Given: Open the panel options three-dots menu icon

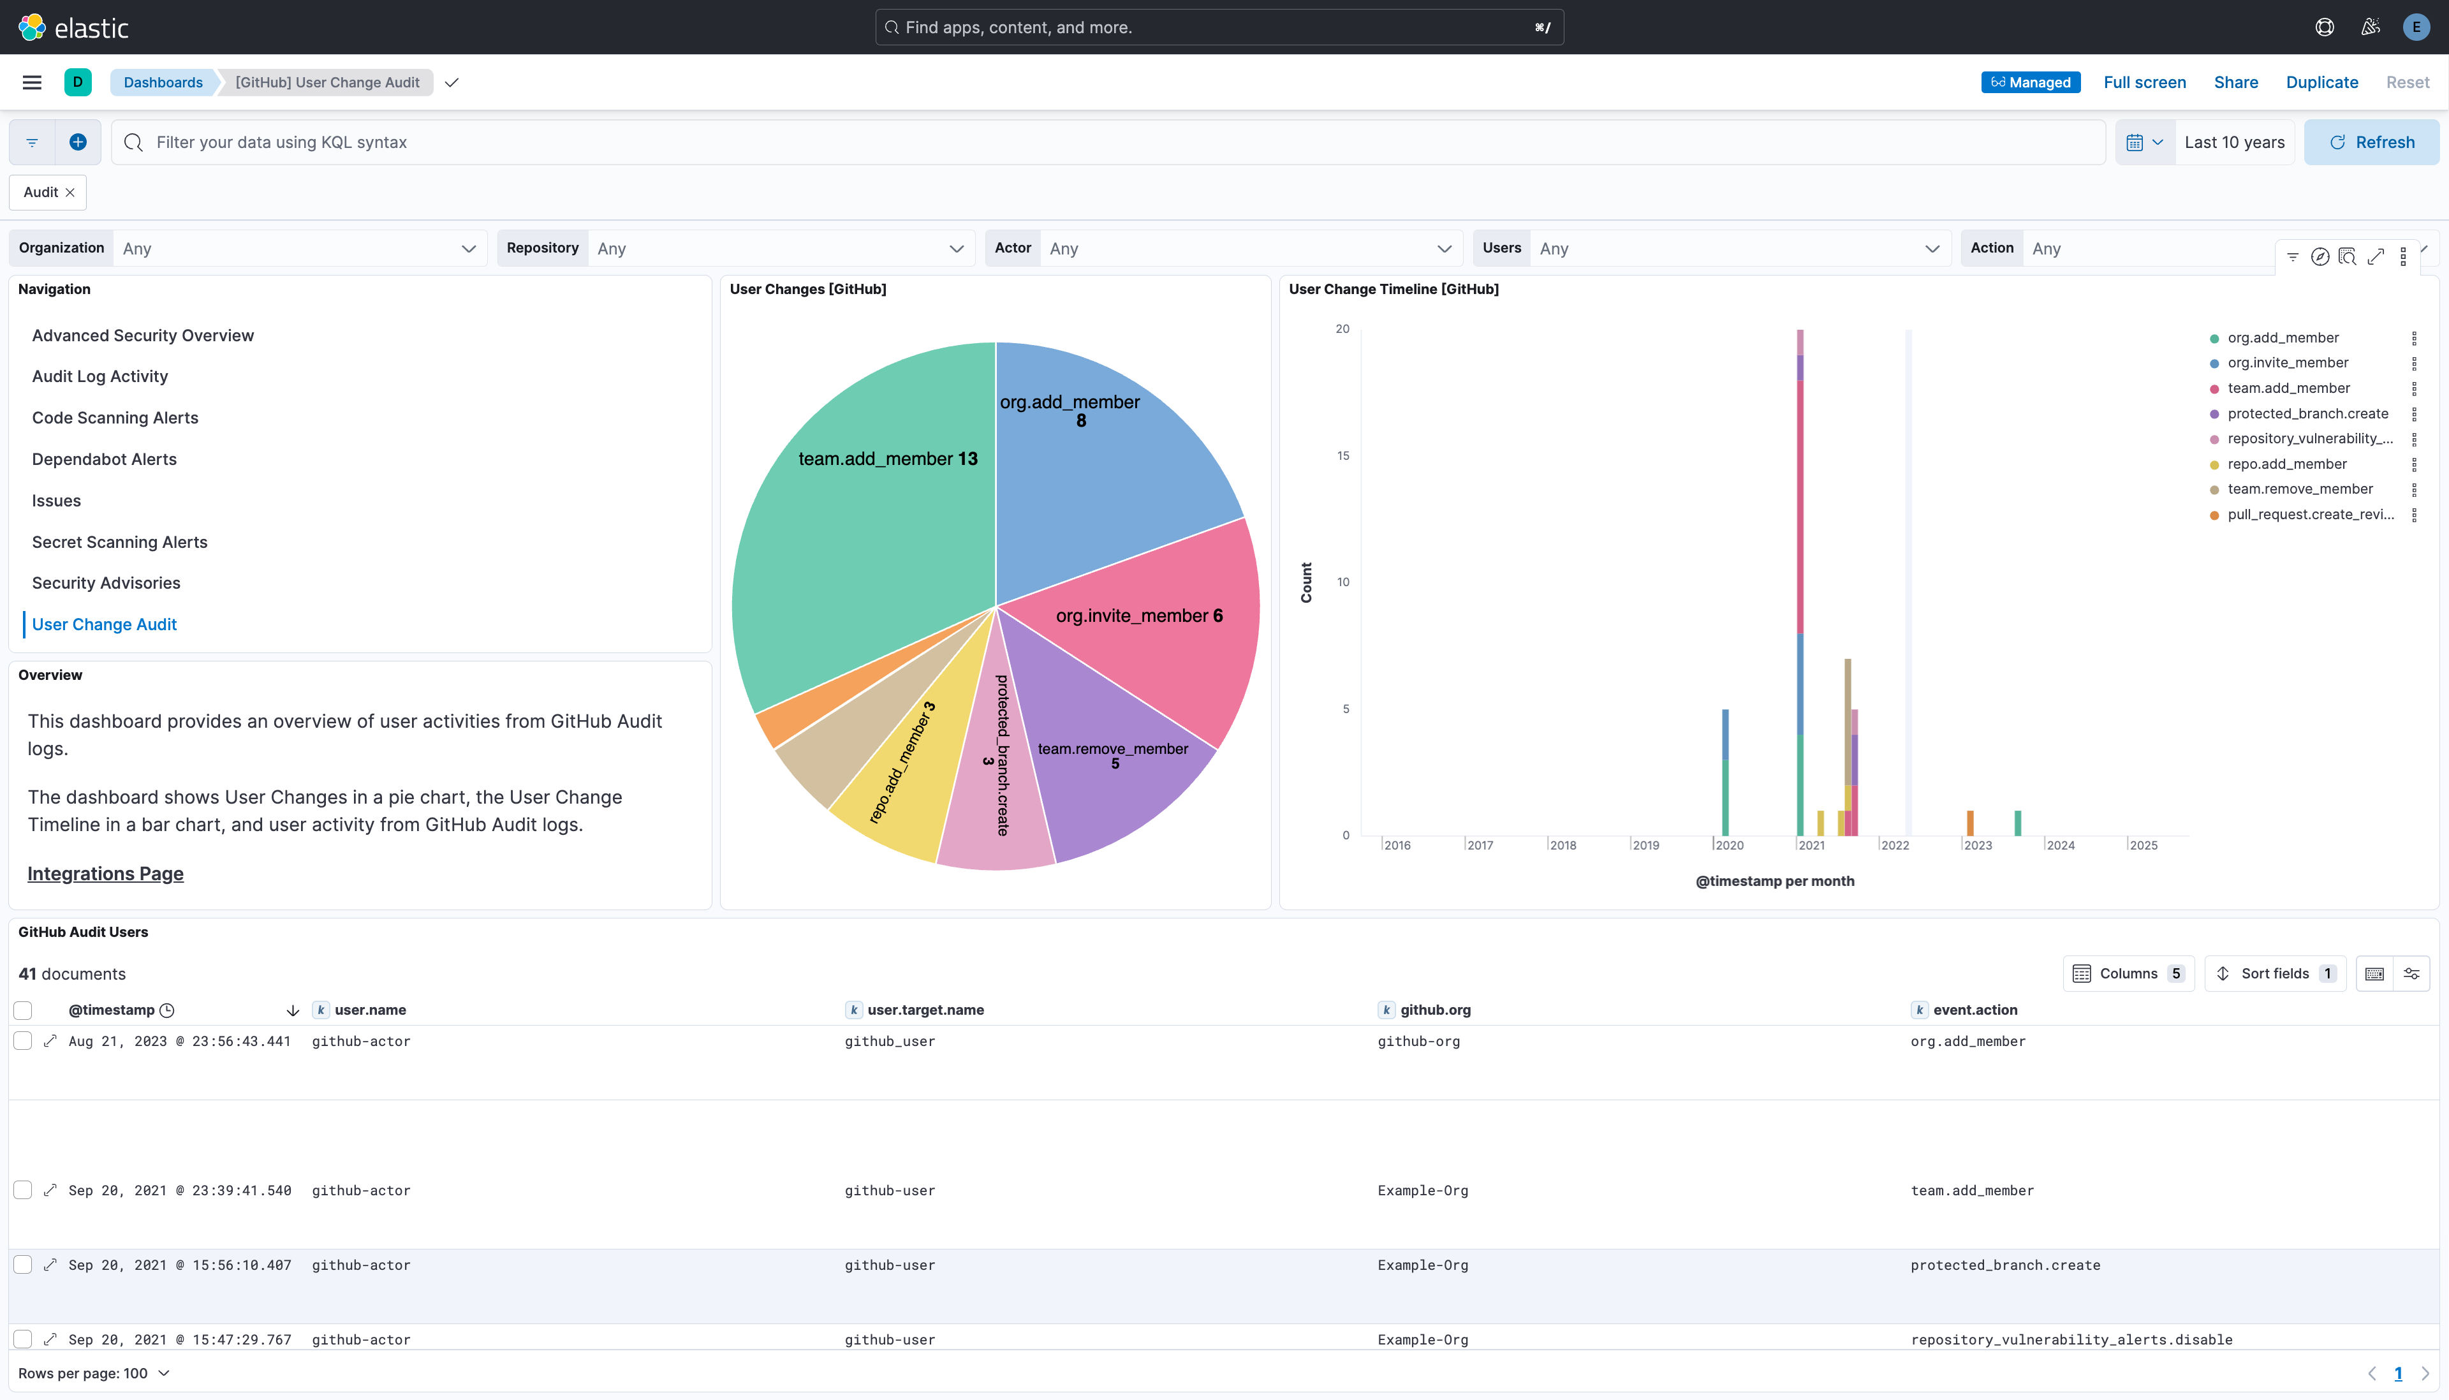Looking at the screenshot, I should click(2405, 257).
